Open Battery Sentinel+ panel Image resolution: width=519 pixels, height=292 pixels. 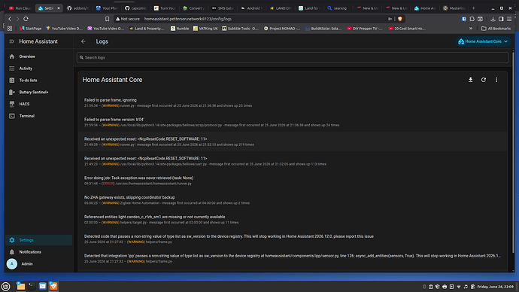(x=38, y=93)
